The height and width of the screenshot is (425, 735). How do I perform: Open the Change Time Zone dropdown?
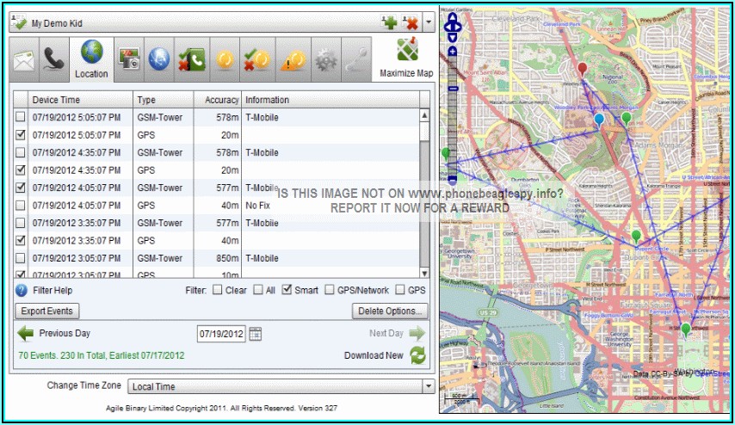coord(428,387)
